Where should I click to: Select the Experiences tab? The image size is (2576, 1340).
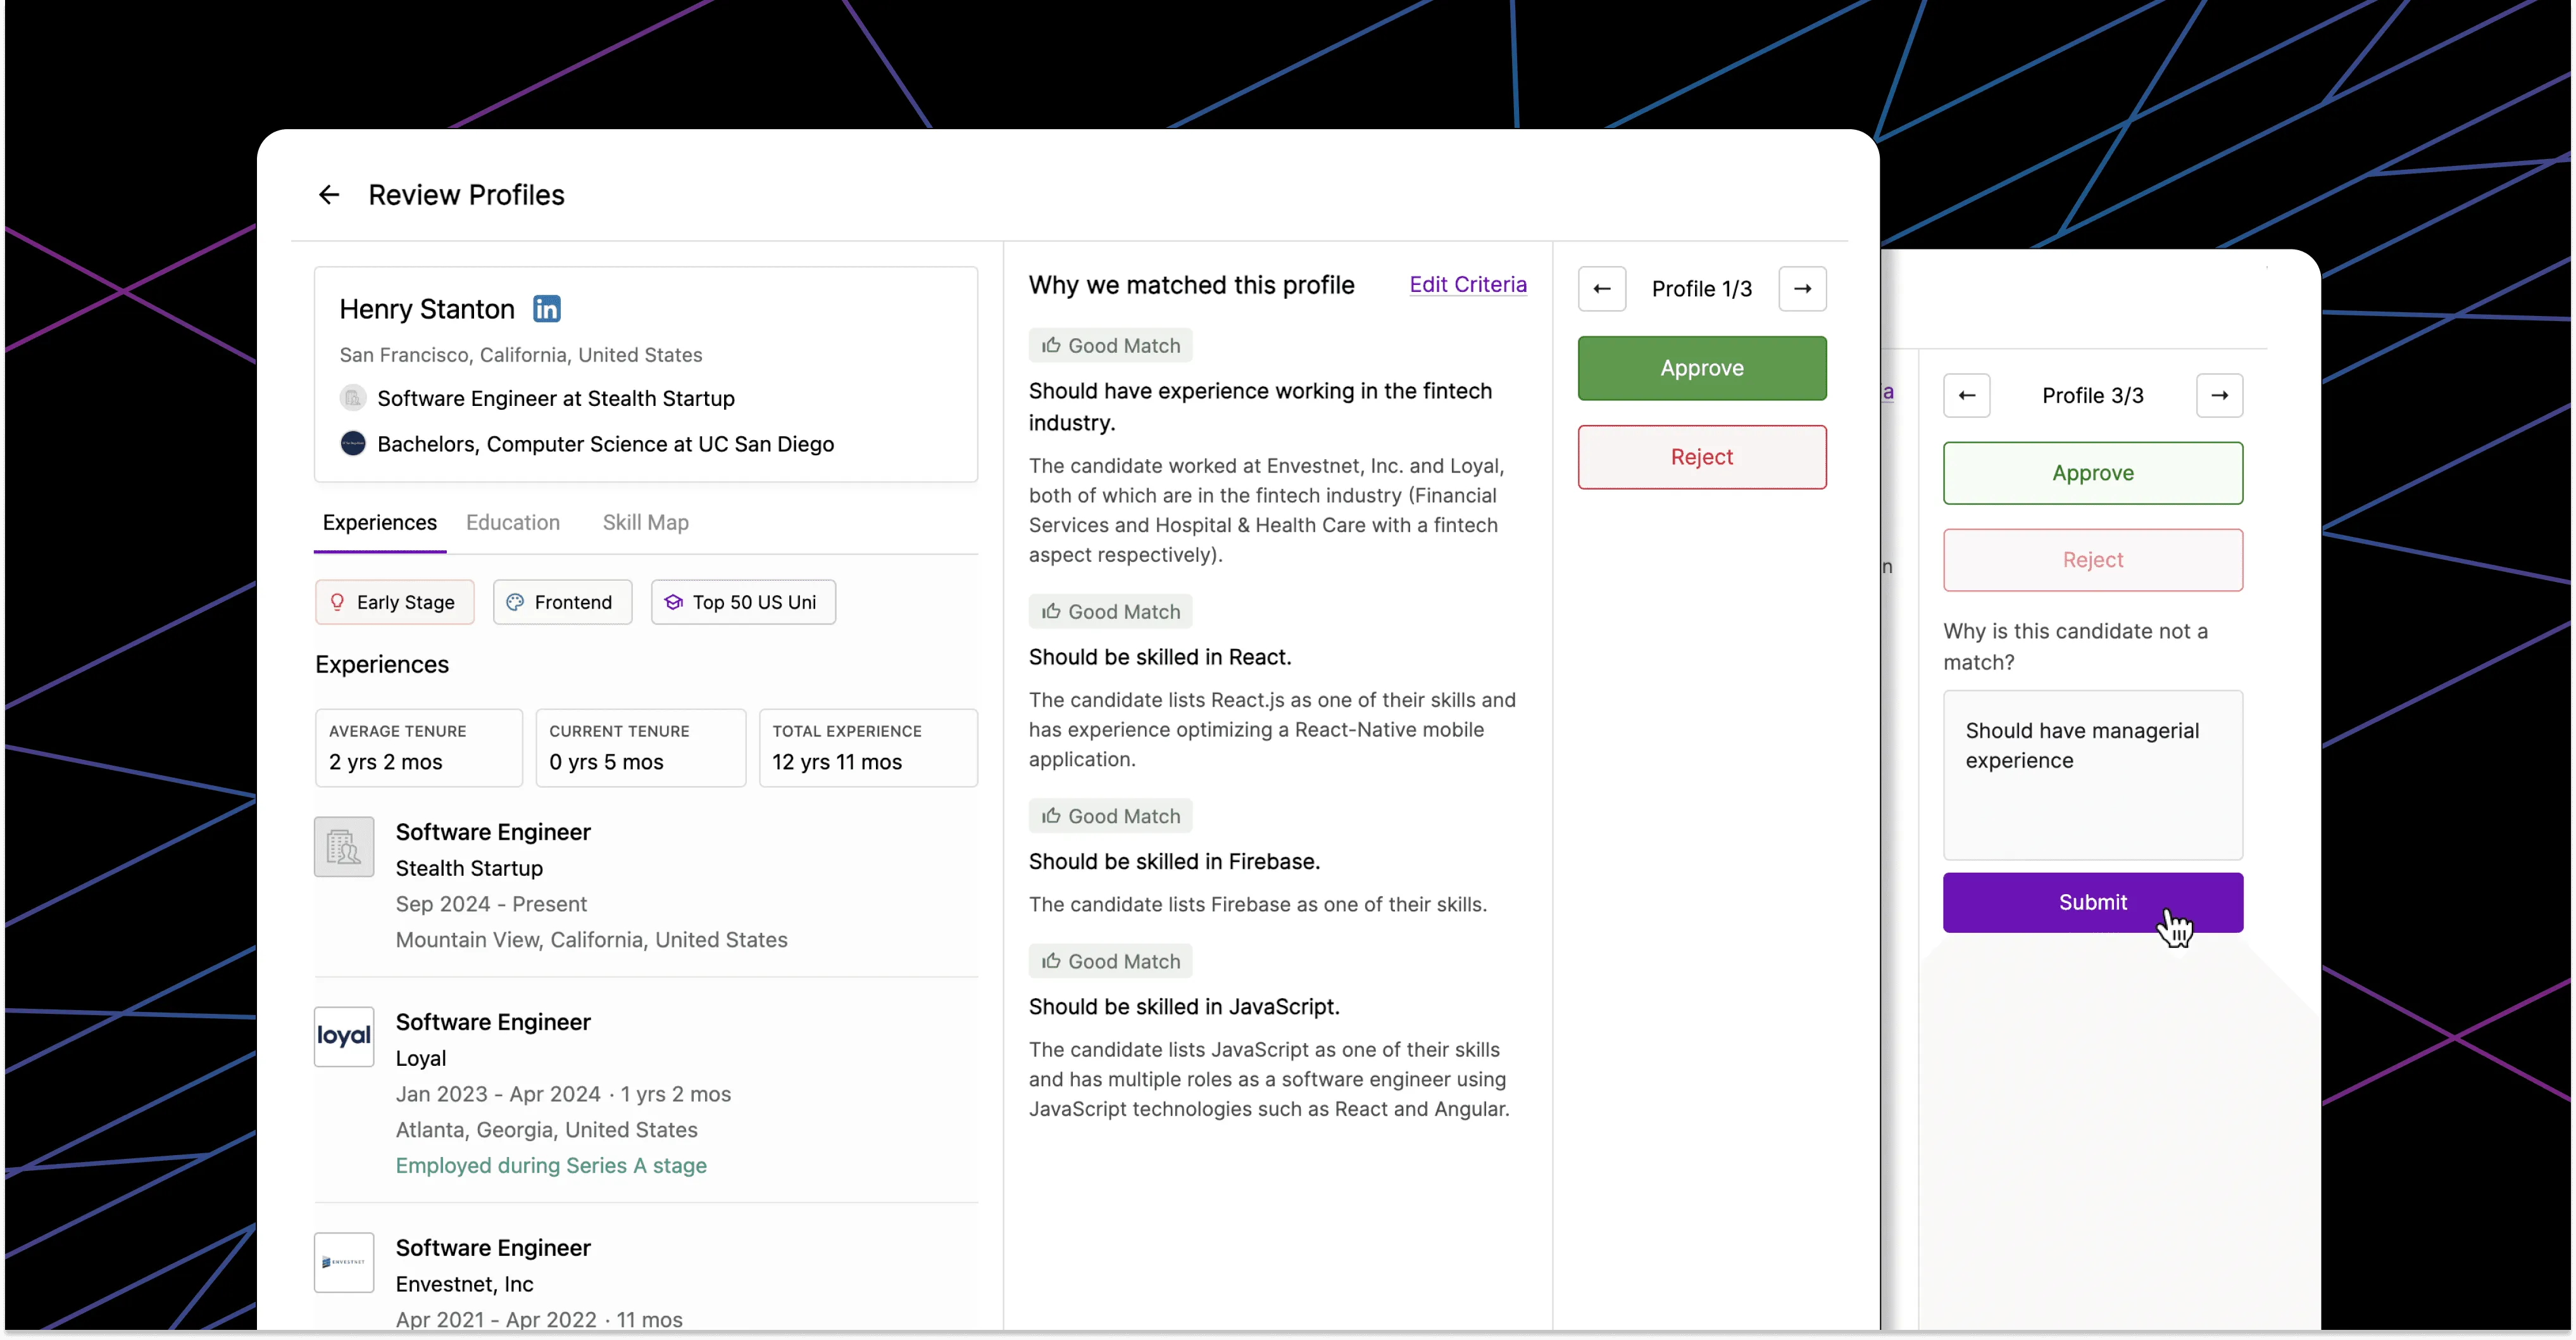click(x=379, y=522)
